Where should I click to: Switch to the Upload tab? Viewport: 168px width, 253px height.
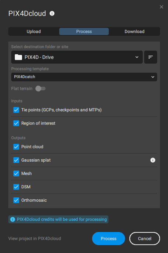point(34,32)
